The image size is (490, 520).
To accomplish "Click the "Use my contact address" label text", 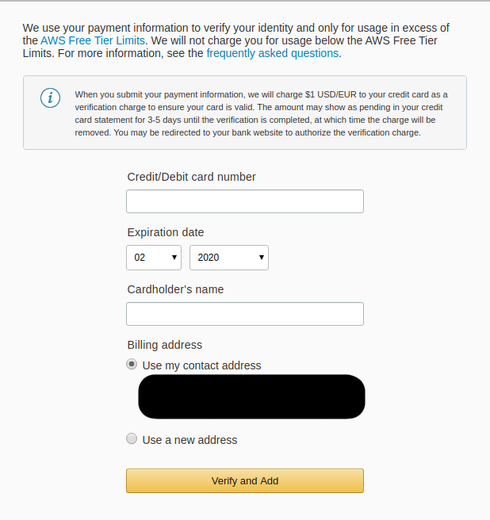I will [201, 365].
